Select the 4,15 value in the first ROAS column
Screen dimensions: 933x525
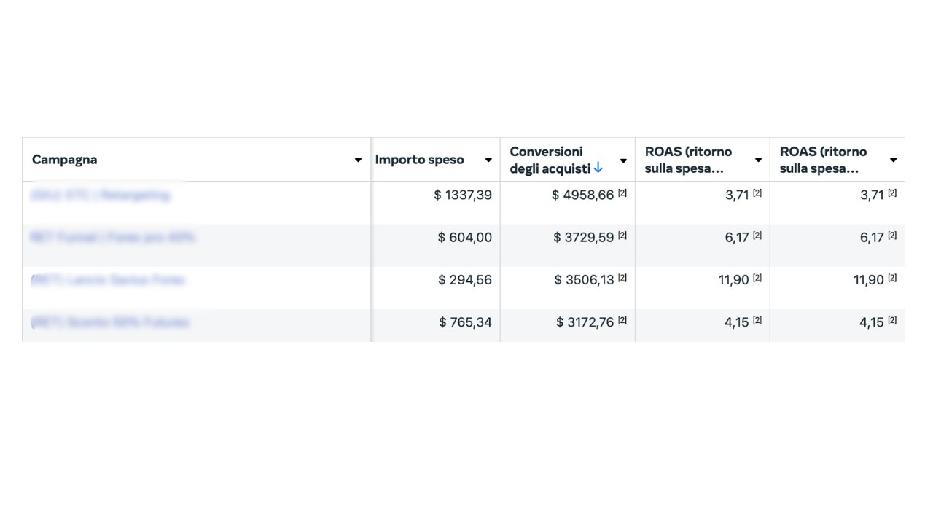pyautogui.click(x=737, y=322)
